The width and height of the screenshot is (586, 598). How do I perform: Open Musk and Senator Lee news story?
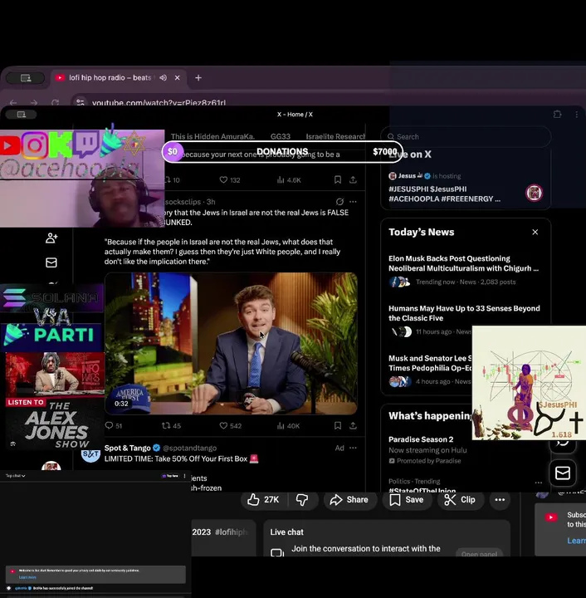(x=430, y=370)
